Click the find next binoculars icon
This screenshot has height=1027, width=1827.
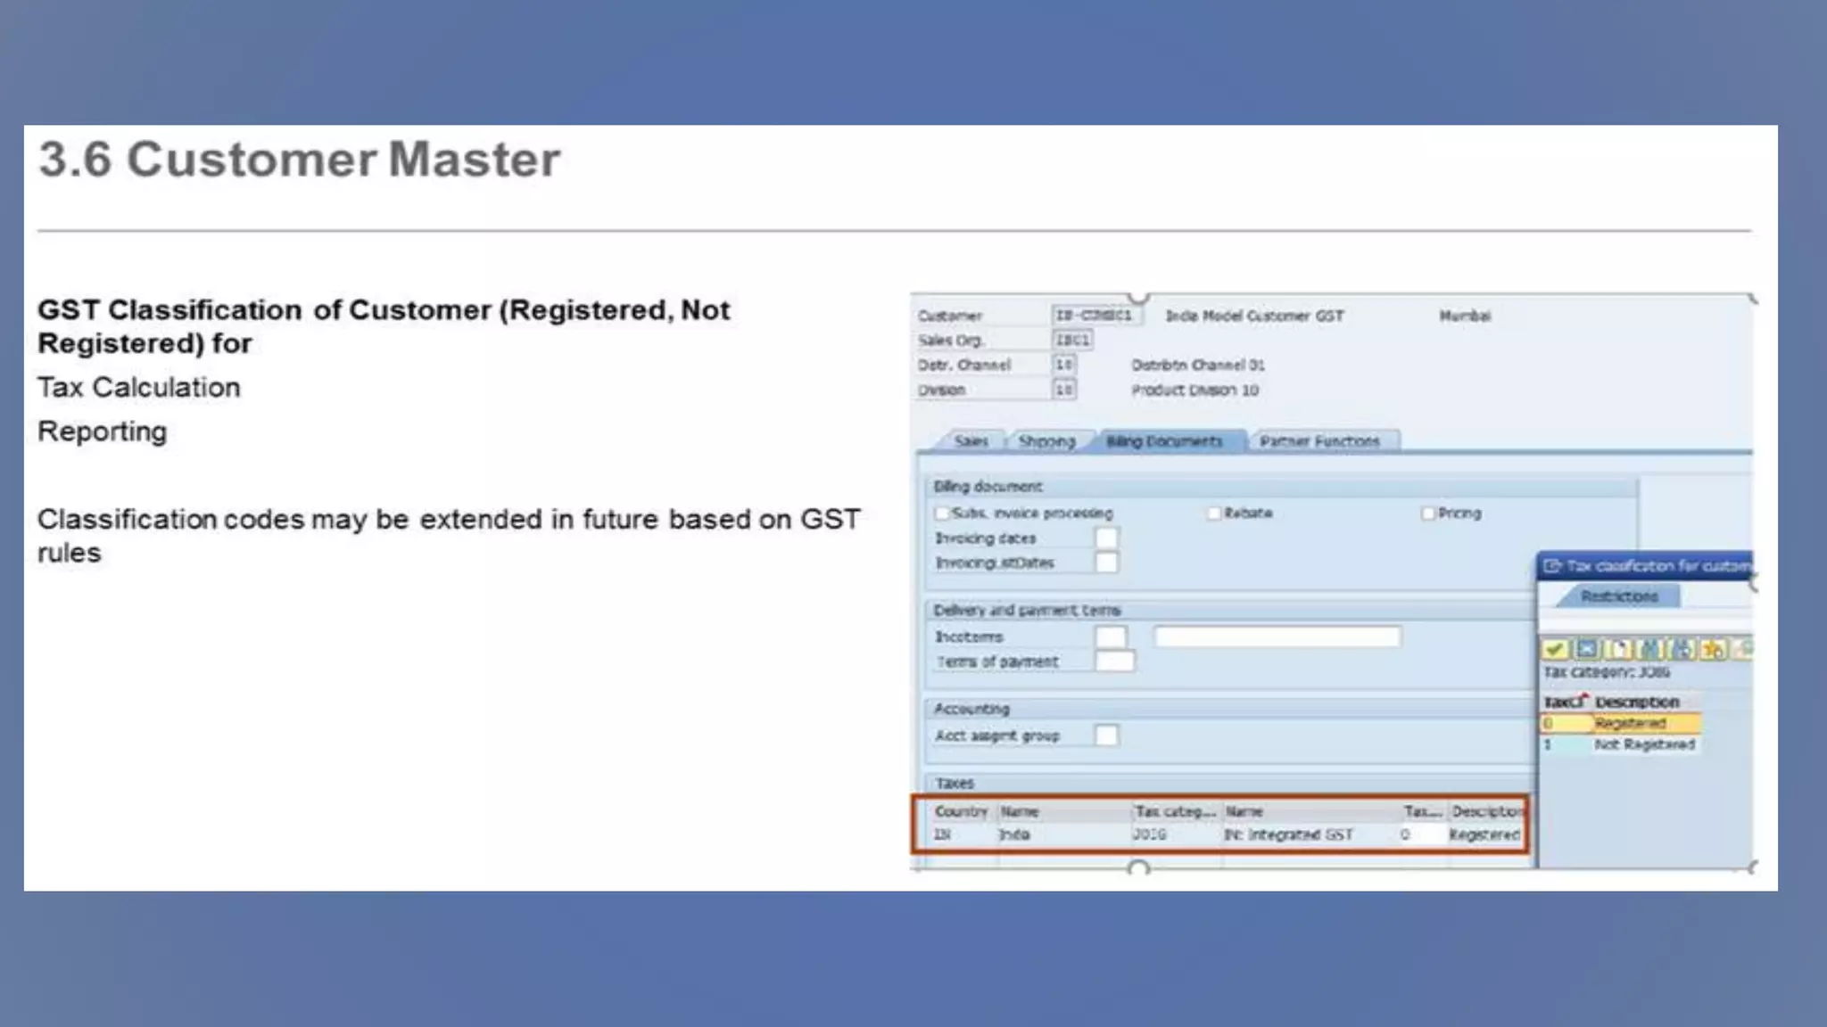click(x=1682, y=650)
